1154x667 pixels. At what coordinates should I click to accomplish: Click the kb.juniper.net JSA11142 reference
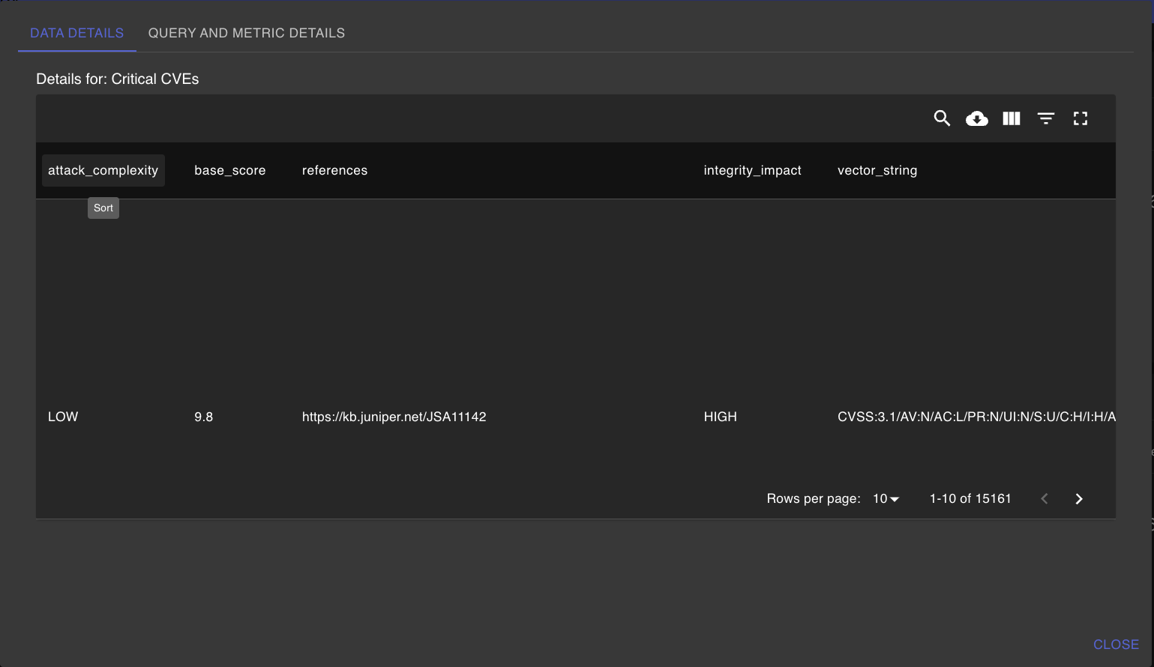pos(394,417)
